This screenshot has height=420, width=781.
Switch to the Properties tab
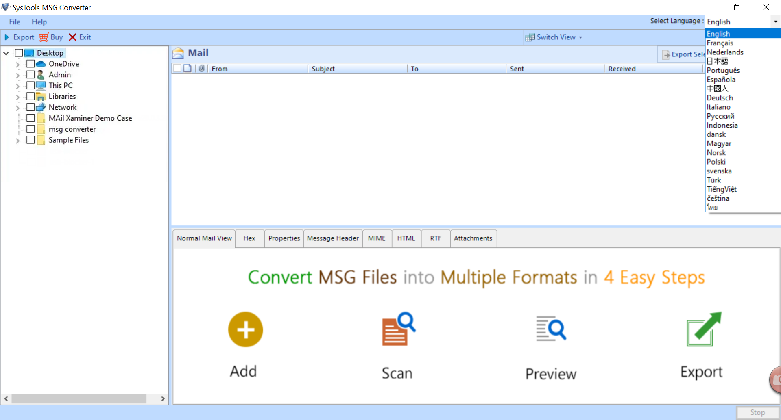[284, 238]
